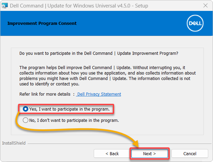The image size is (213, 162).
Task: Open the Dell Privacy Statement link
Action: [x=99, y=94]
